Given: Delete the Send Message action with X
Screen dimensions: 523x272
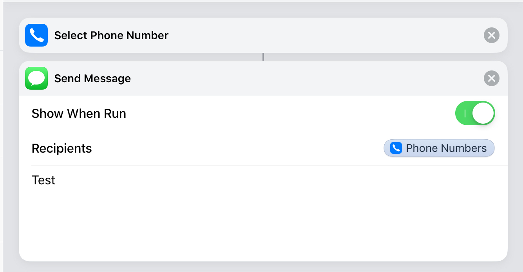Looking at the screenshot, I should tap(492, 78).
